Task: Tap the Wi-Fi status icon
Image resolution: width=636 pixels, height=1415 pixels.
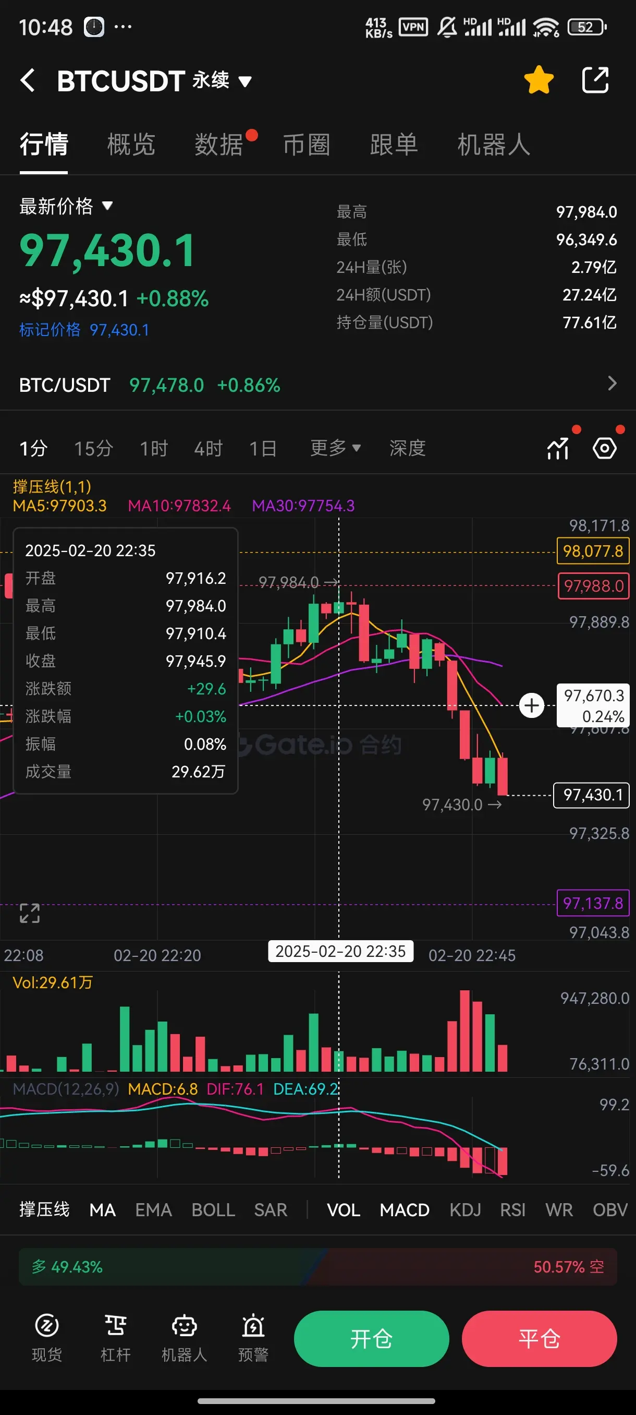Action: click(546, 27)
